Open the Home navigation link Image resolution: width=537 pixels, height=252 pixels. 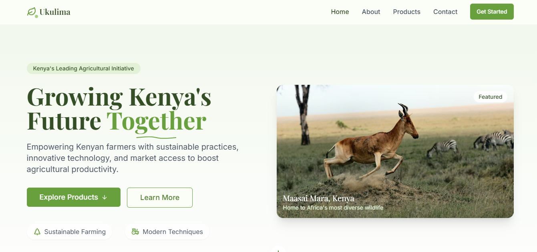pyautogui.click(x=340, y=12)
